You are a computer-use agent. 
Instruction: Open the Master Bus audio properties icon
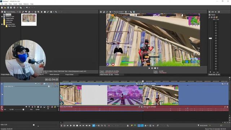pos(209,12)
